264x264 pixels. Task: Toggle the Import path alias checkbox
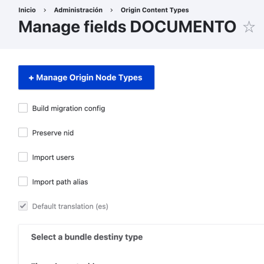tap(23, 182)
